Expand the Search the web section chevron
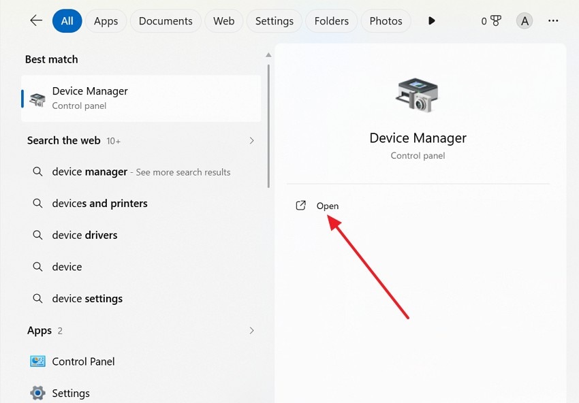Screen dimensions: 579x403 (x=251, y=140)
